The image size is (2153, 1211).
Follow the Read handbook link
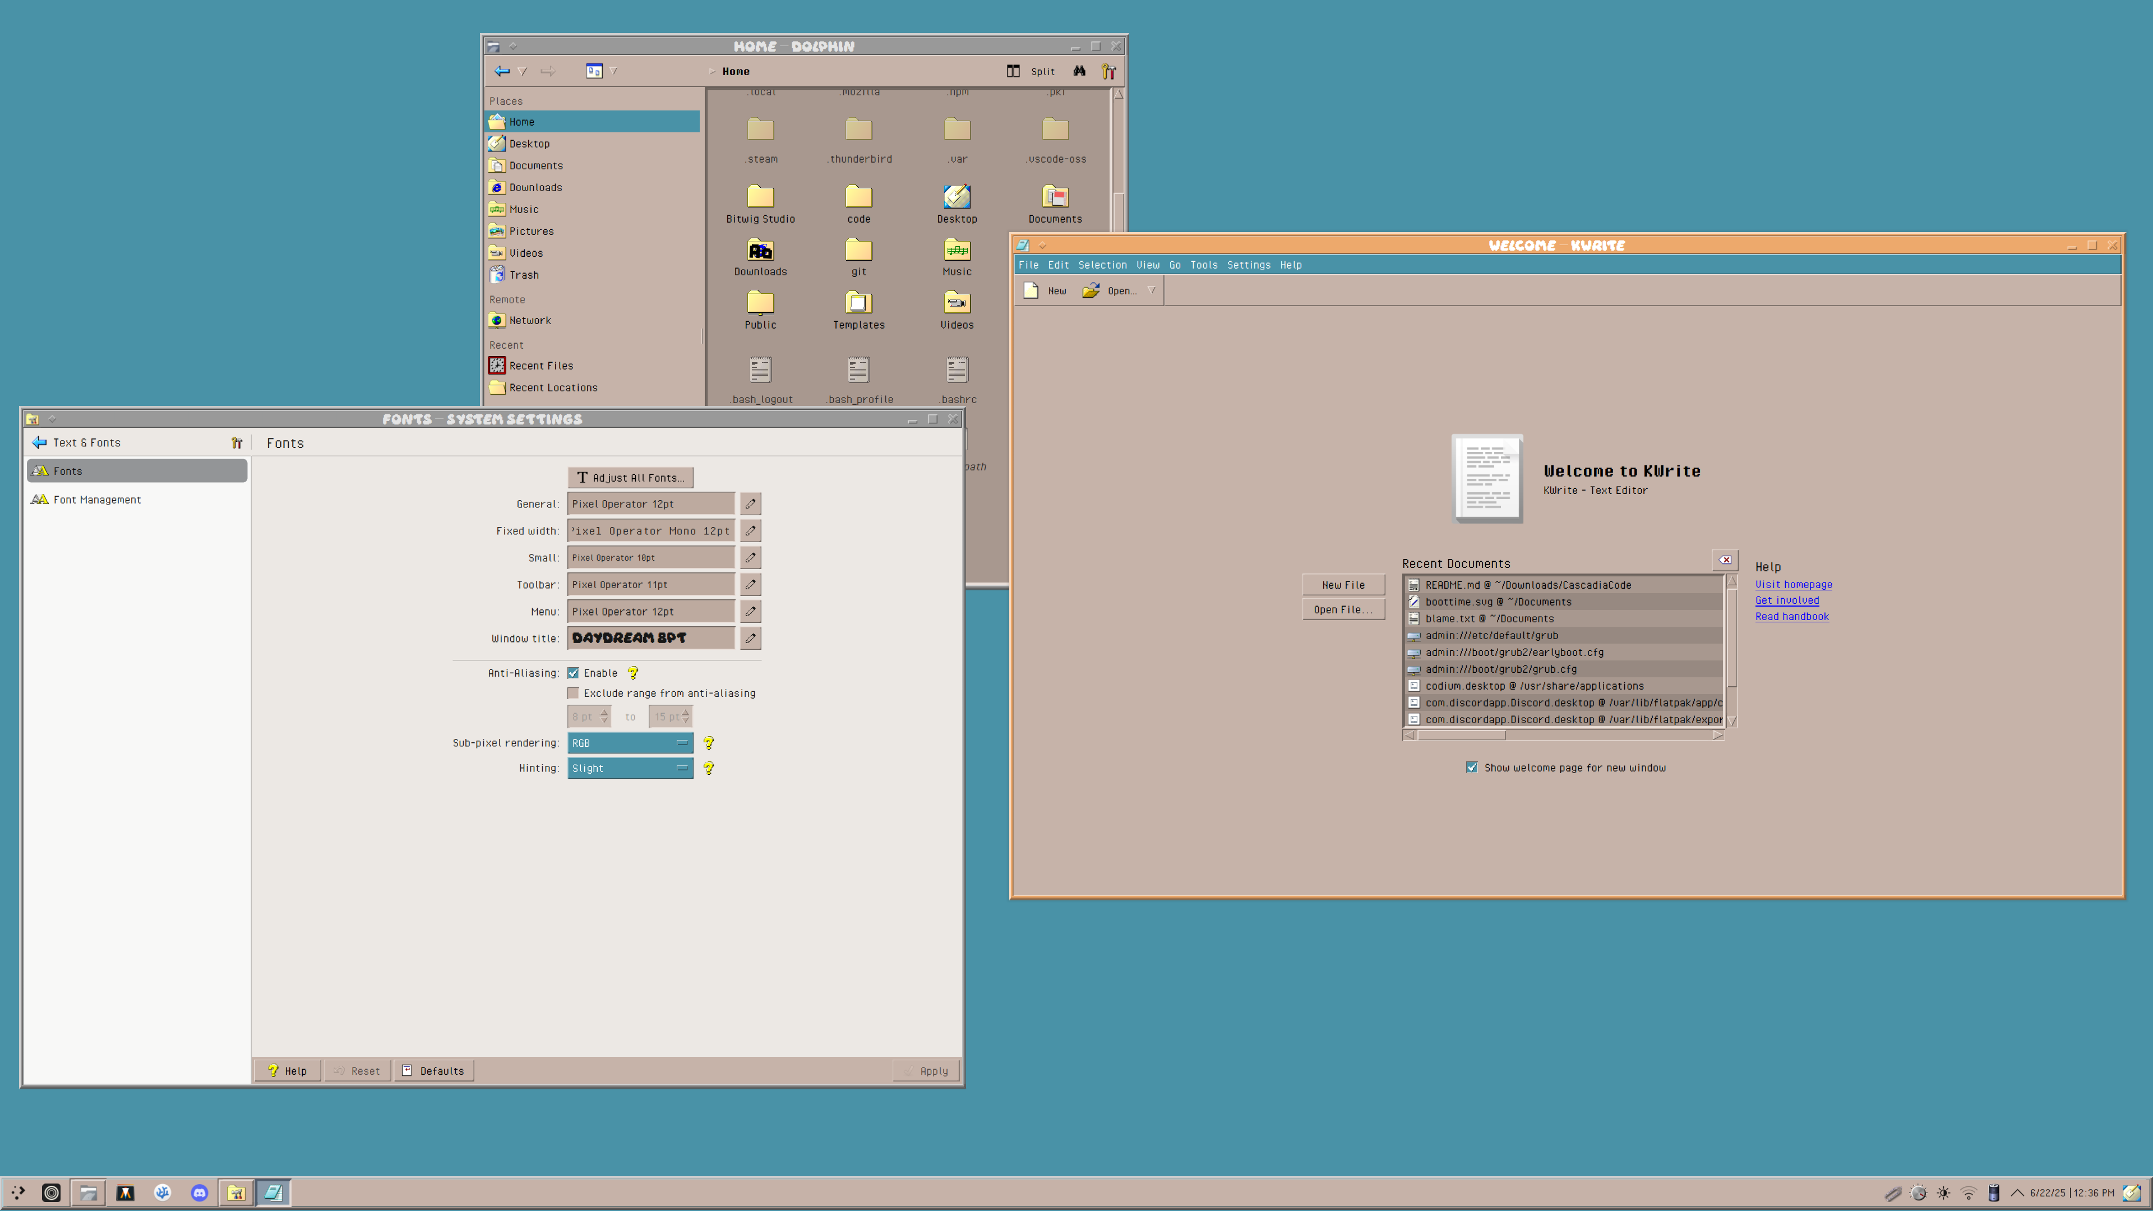pos(1792,616)
